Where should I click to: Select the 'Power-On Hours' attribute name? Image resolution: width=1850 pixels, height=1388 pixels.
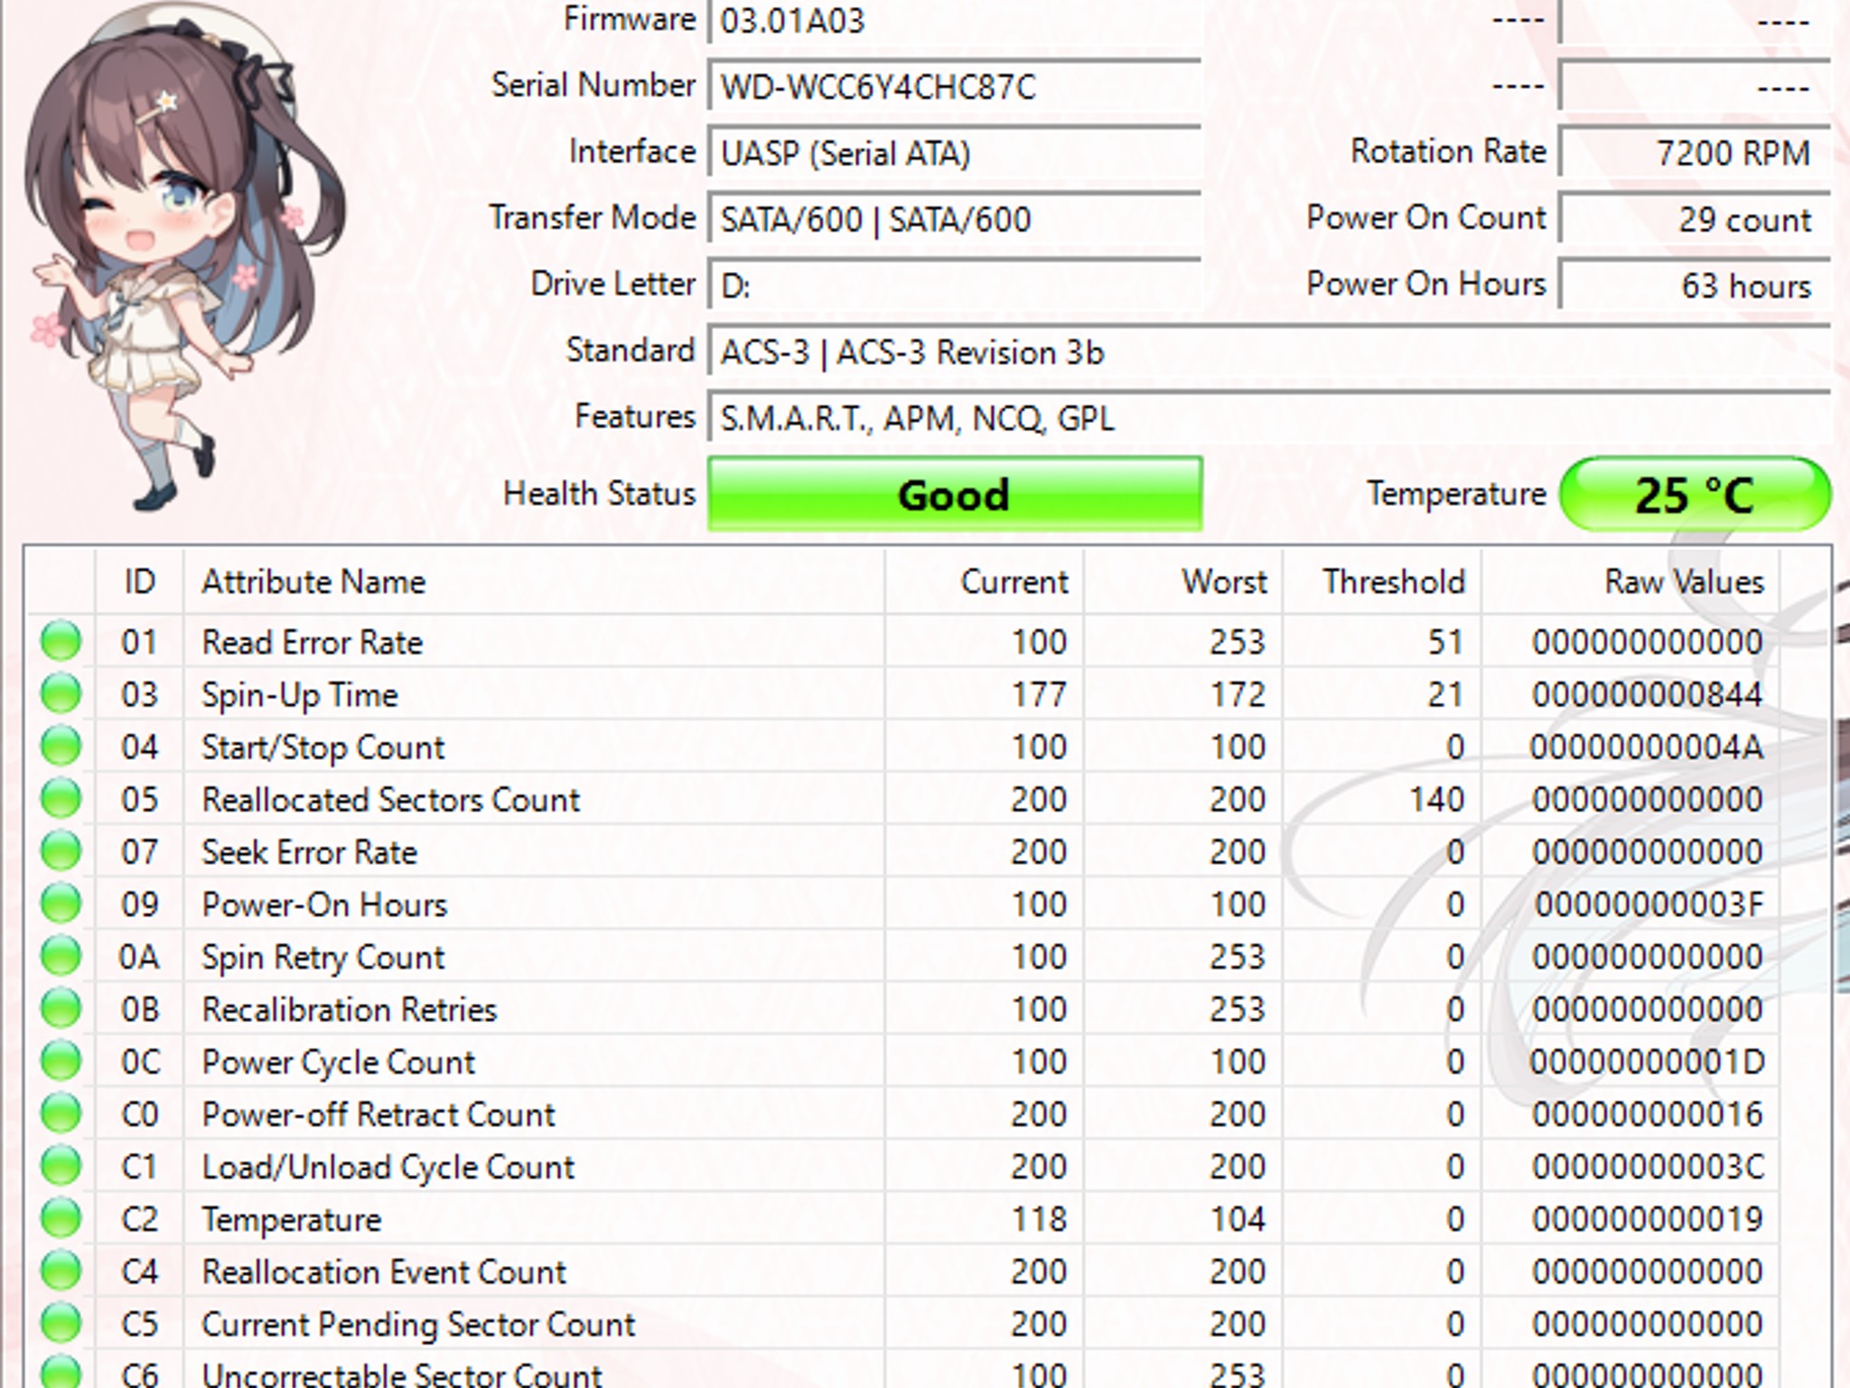pyautogui.click(x=324, y=905)
